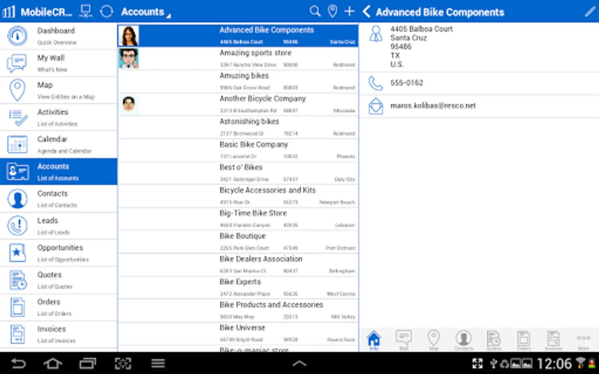Select Another Bicycle Company account
This screenshot has width=599, height=374.
(x=238, y=104)
